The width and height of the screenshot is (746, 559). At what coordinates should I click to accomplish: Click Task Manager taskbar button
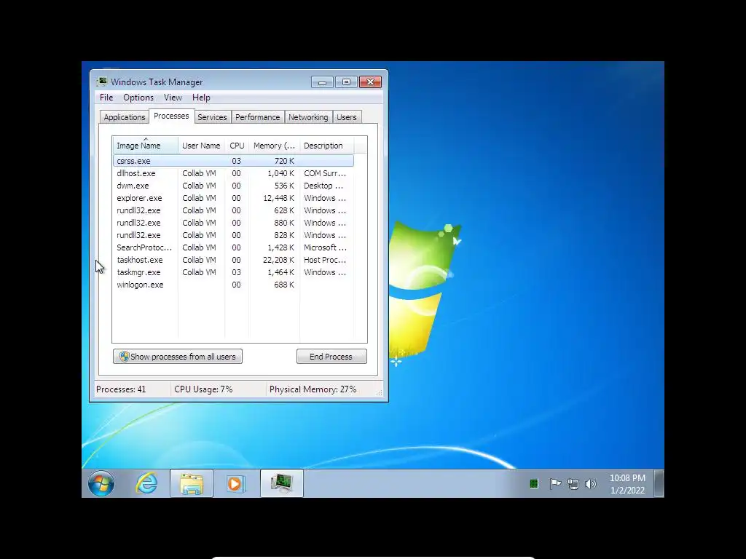click(x=282, y=483)
